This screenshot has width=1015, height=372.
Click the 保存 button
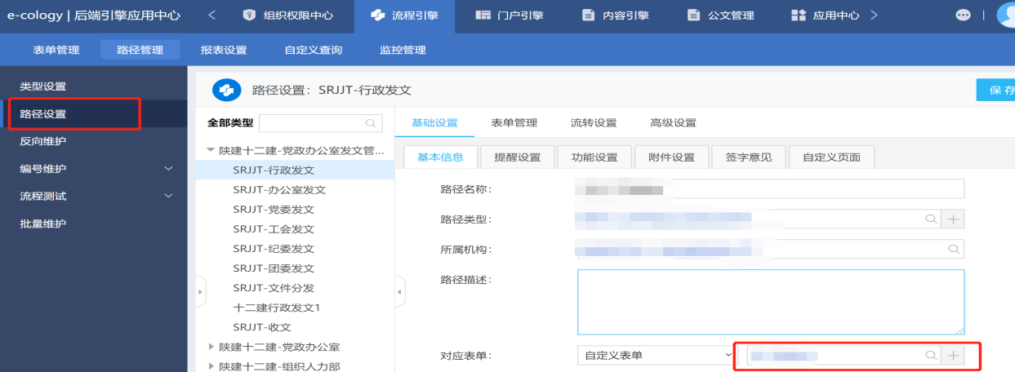[x=999, y=90]
